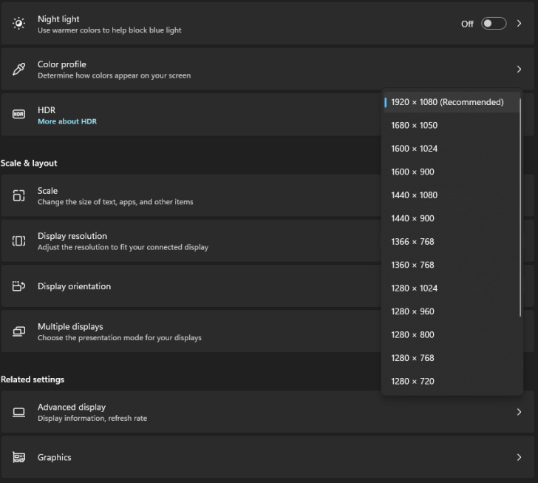Click the Display resolution row label

[x=72, y=236]
